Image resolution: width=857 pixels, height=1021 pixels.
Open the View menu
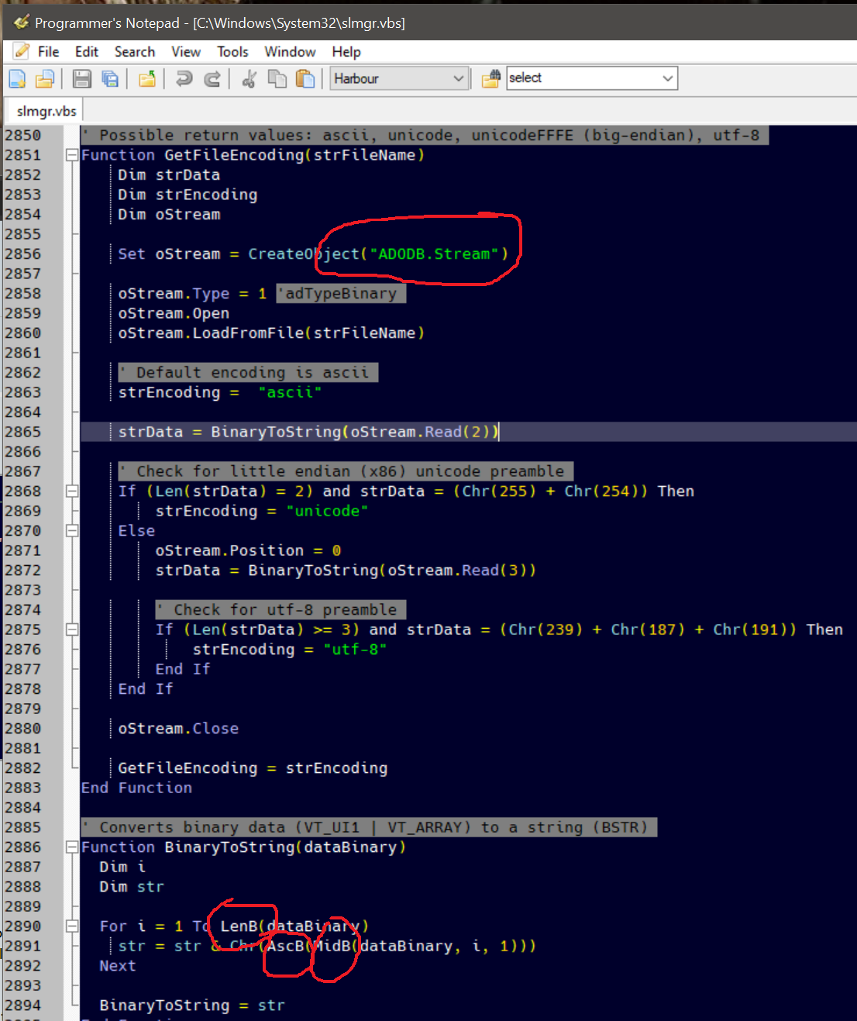coord(186,52)
